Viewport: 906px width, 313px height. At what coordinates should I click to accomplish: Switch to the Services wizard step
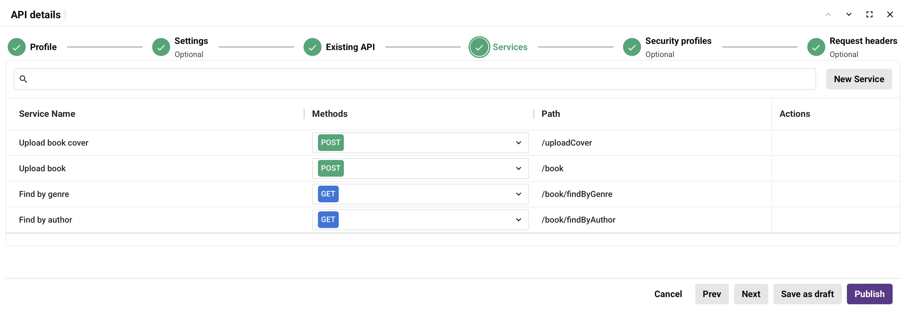[510, 47]
